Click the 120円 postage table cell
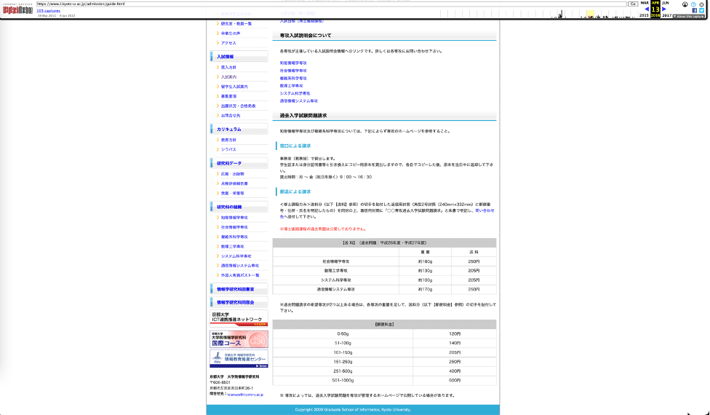The width and height of the screenshot is (710, 415). click(455, 334)
